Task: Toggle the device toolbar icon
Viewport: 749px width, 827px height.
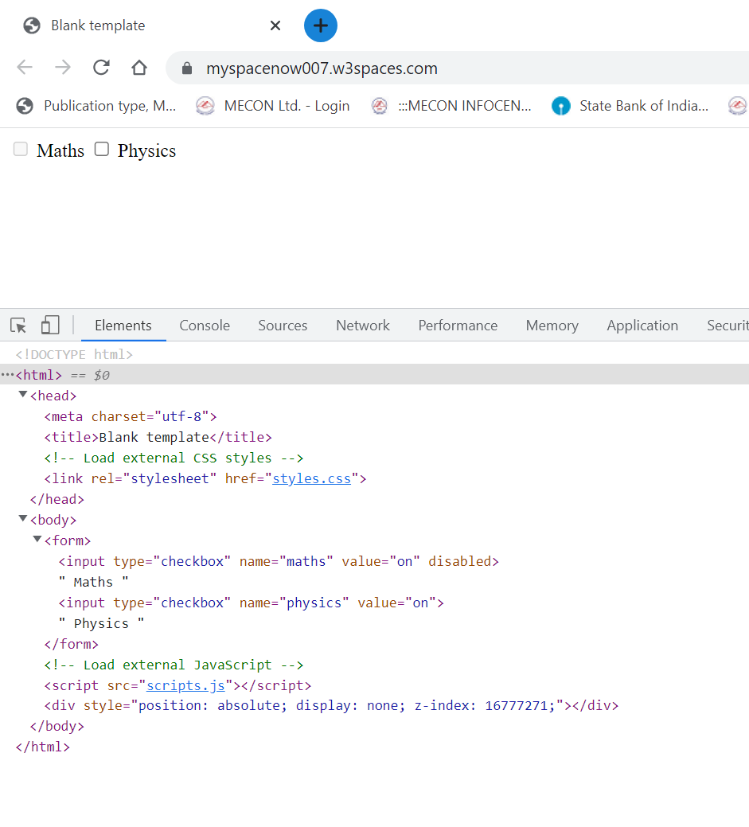Action: pos(50,326)
